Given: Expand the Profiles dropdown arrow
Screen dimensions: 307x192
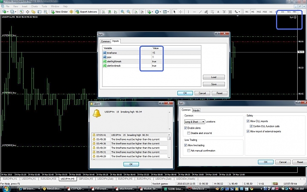Looking at the screenshot, I should 16,12.
